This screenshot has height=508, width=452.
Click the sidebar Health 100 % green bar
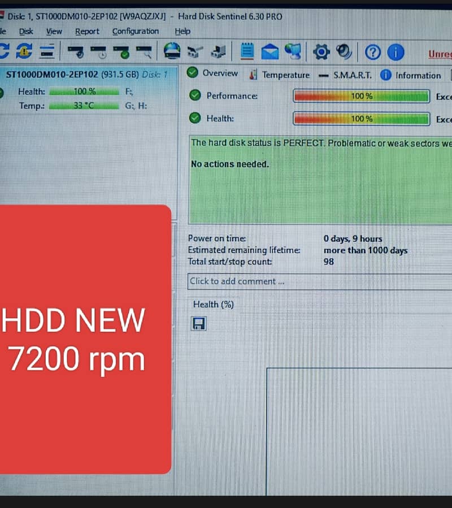click(84, 92)
